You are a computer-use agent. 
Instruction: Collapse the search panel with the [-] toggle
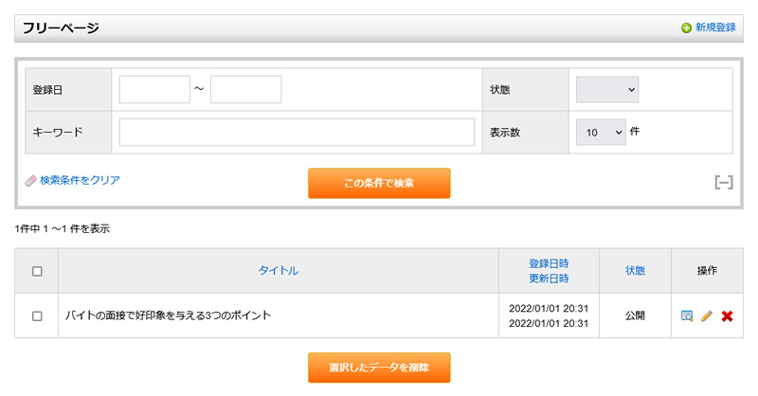pos(724,182)
